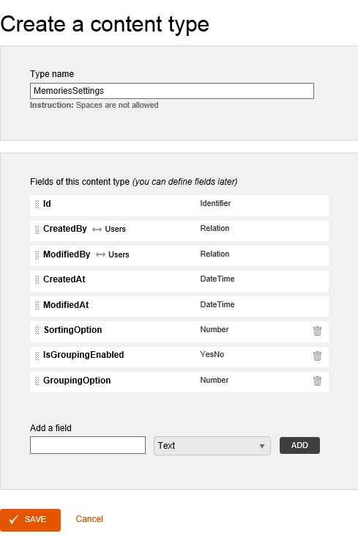Click the Add a field name input
Image resolution: width=358 pixels, height=536 pixels.
pos(88,445)
